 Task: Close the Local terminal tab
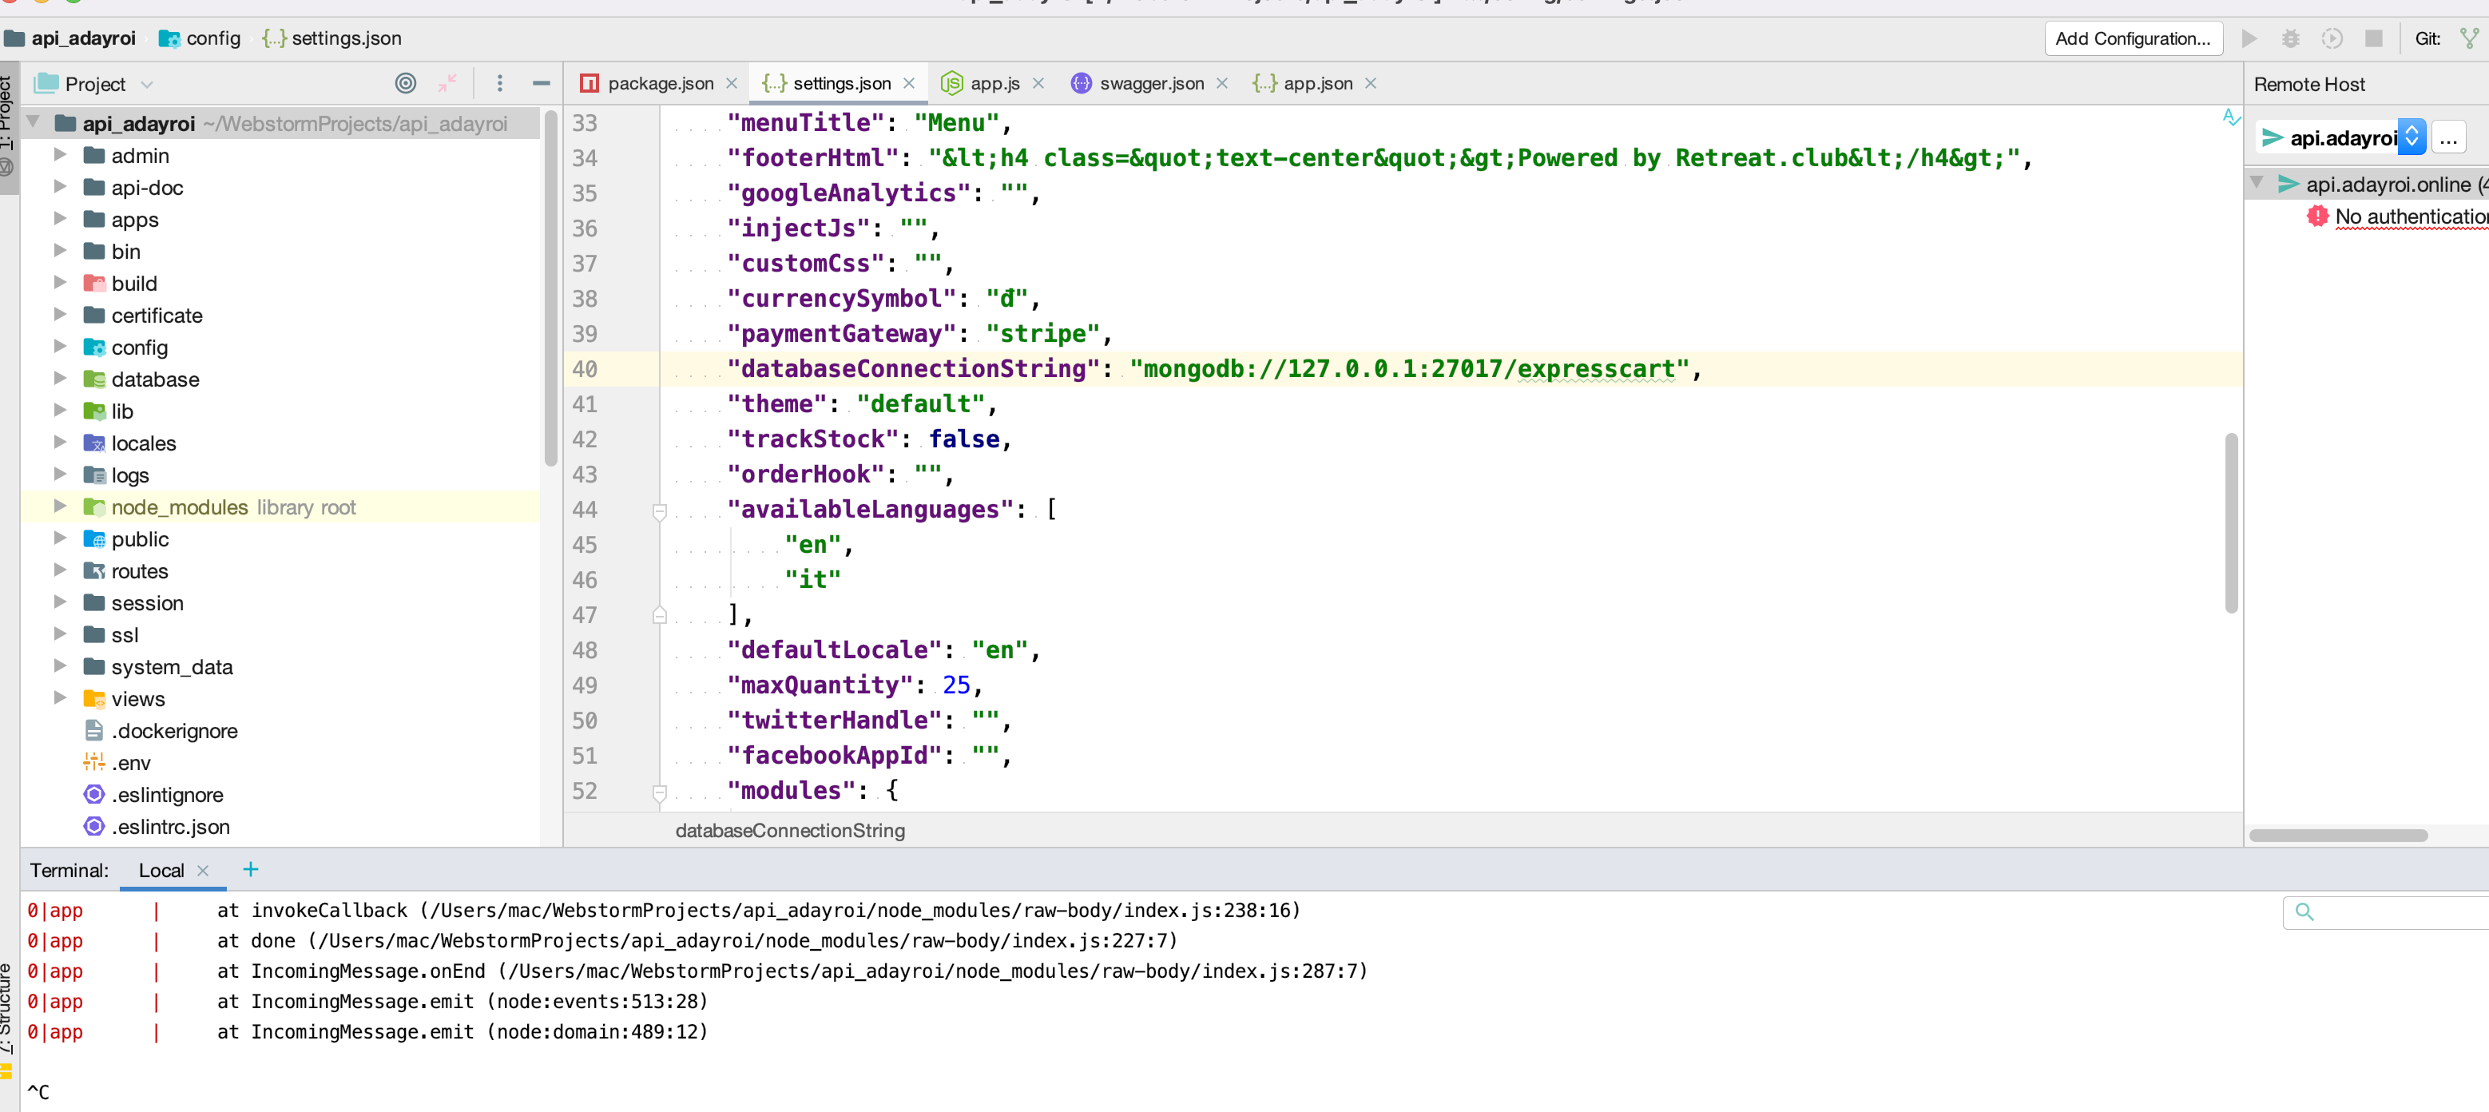pos(203,871)
